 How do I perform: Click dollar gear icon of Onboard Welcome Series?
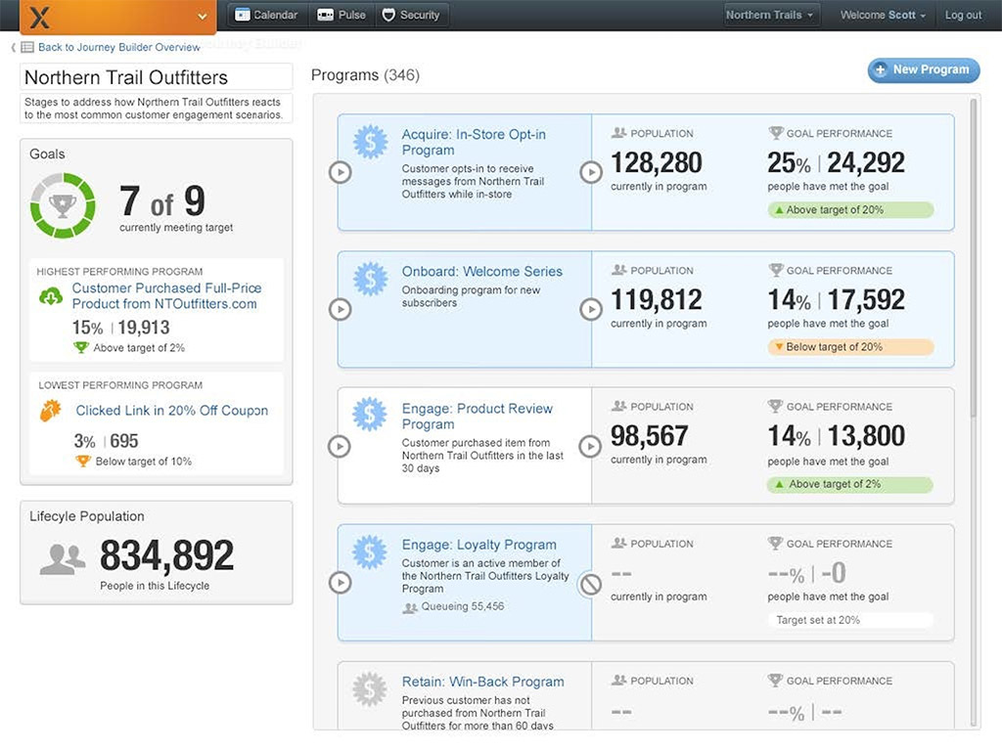[x=371, y=279]
